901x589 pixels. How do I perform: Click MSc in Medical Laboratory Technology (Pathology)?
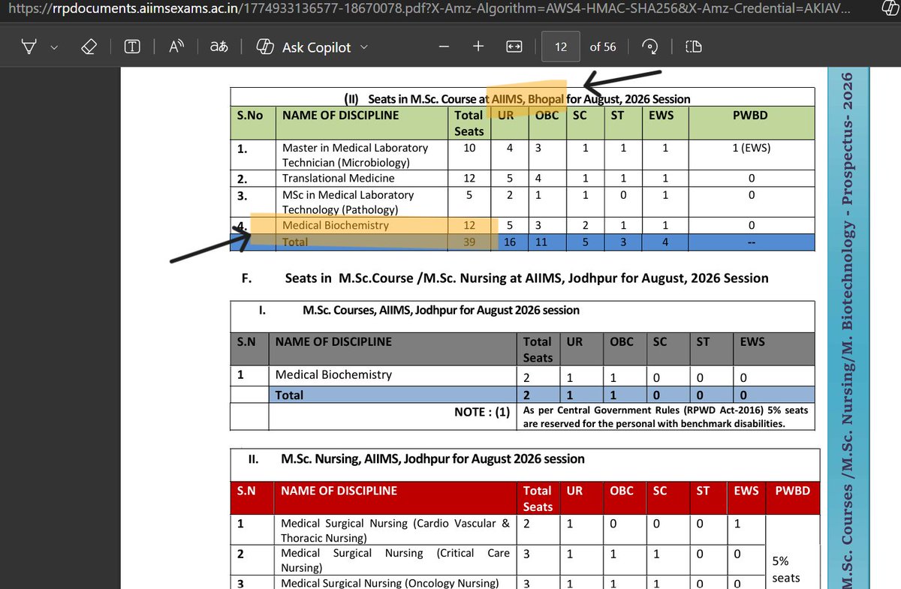coord(348,202)
